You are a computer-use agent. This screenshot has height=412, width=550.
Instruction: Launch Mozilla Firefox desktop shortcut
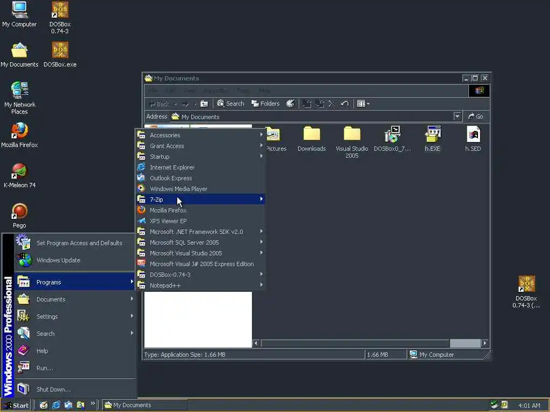19,135
